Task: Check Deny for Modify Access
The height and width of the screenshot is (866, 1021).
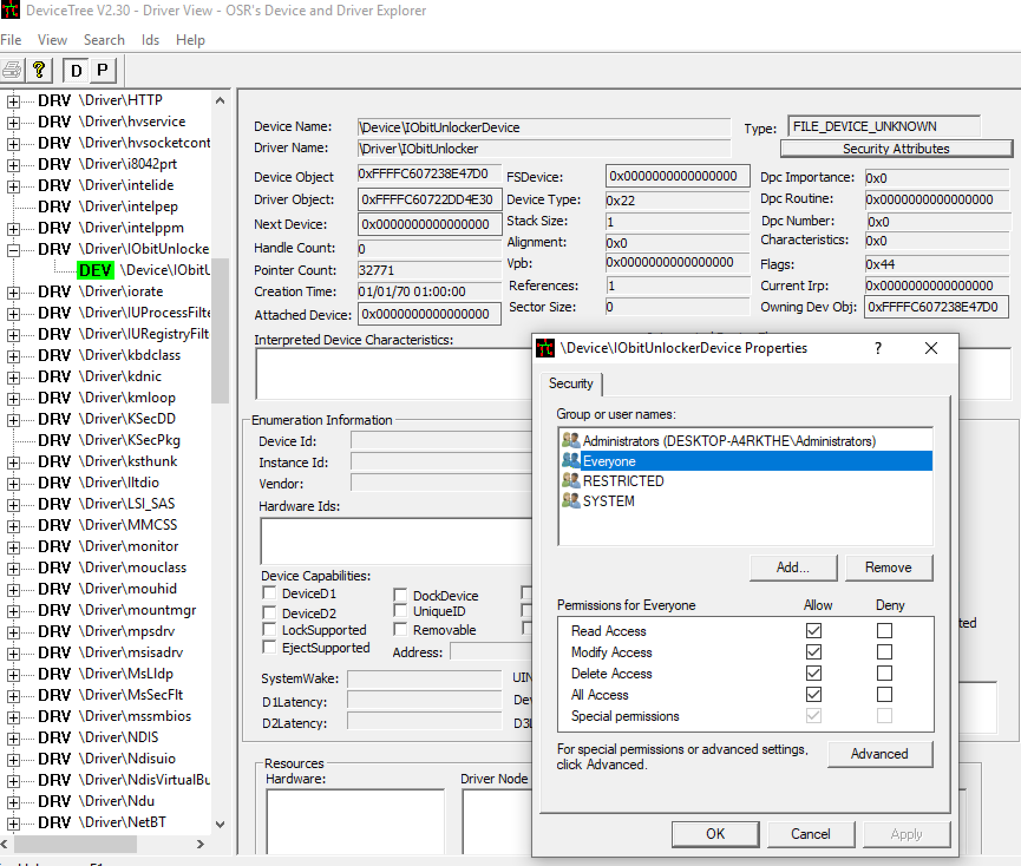Action: [884, 652]
